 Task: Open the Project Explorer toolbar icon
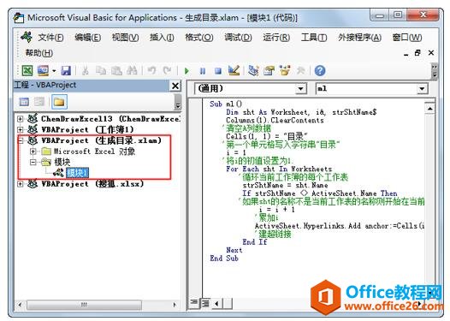(x=253, y=70)
